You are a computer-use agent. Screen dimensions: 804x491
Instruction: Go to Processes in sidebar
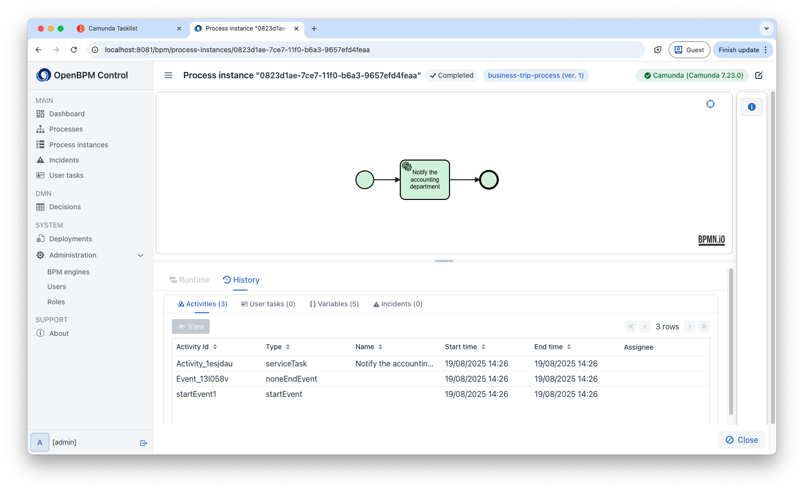tap(66, 129)
